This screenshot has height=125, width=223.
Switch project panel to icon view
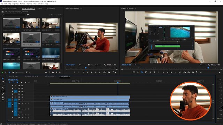pyautogui.click(x=9, y=72)
